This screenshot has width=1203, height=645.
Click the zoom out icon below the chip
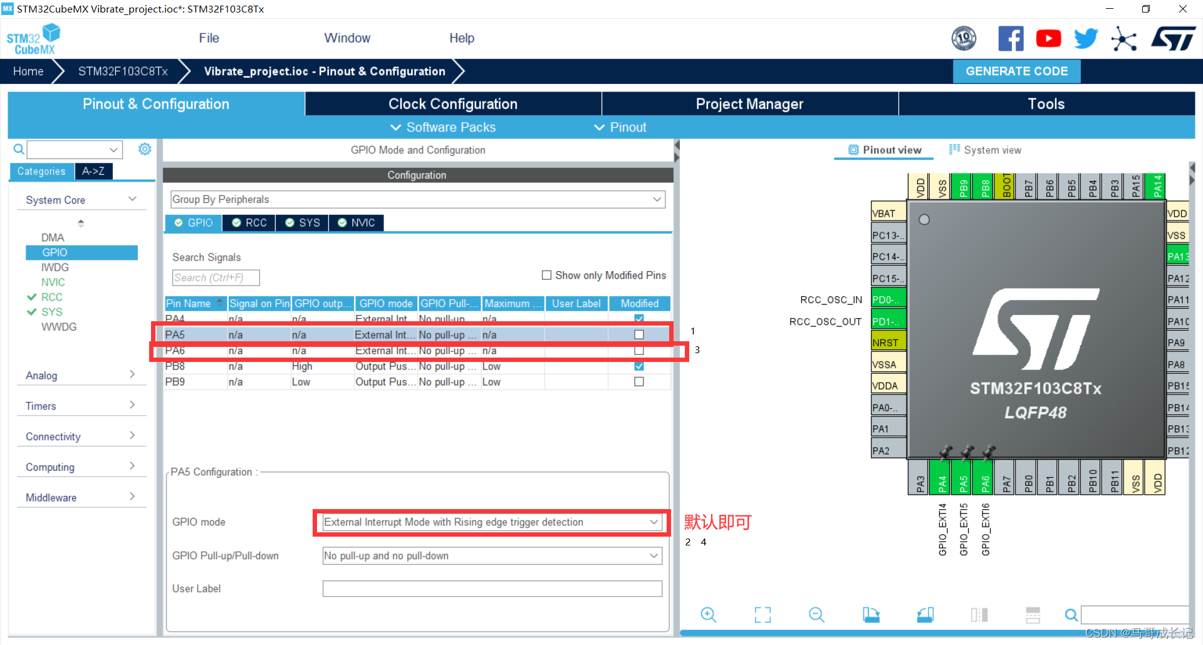coord(816,615)
